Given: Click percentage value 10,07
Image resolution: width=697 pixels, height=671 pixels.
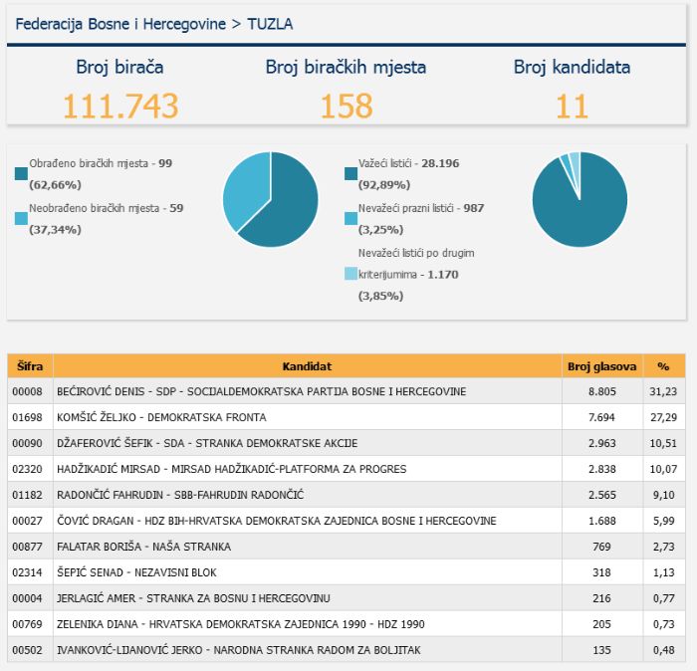Looking at the screenshot, I should coord(664,469).
